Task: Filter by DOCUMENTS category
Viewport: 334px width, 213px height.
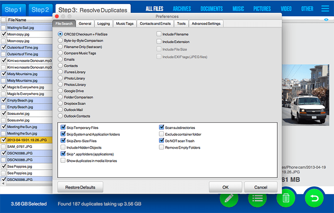Action: 211,9
